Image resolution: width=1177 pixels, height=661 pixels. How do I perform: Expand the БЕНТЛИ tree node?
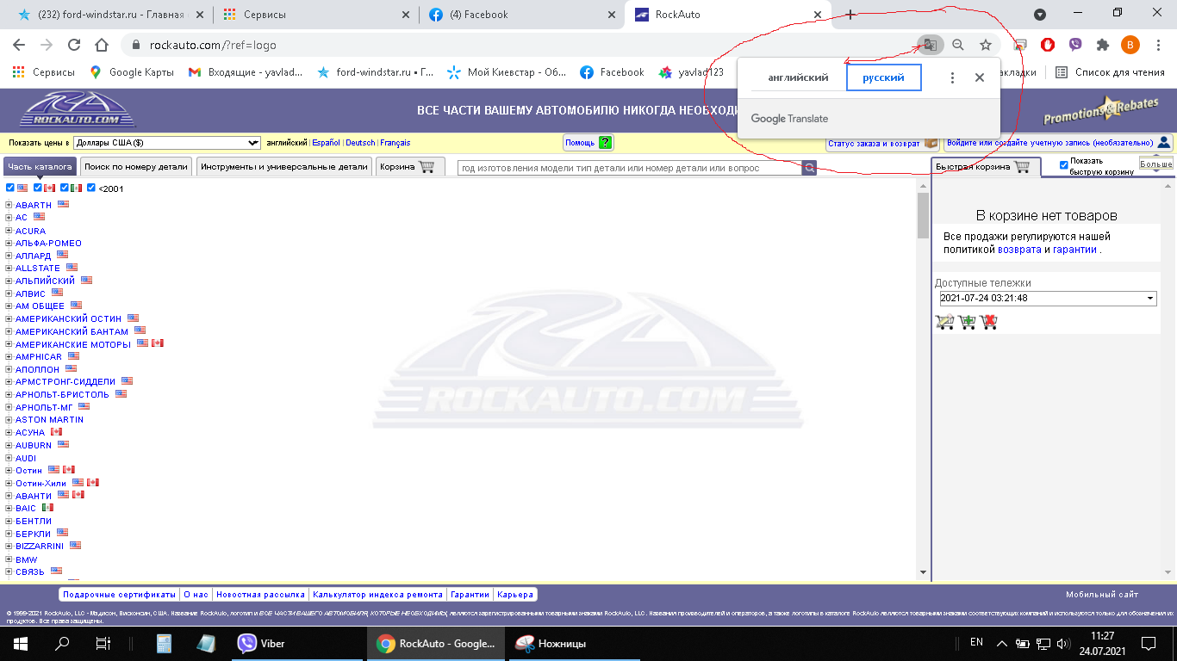(x=9, y=522)
